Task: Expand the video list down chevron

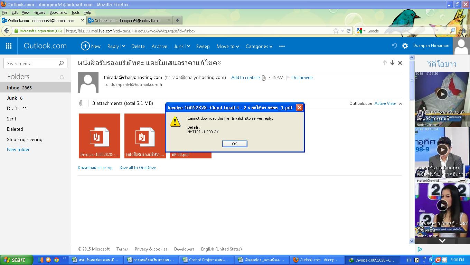Action: point(442,241)
